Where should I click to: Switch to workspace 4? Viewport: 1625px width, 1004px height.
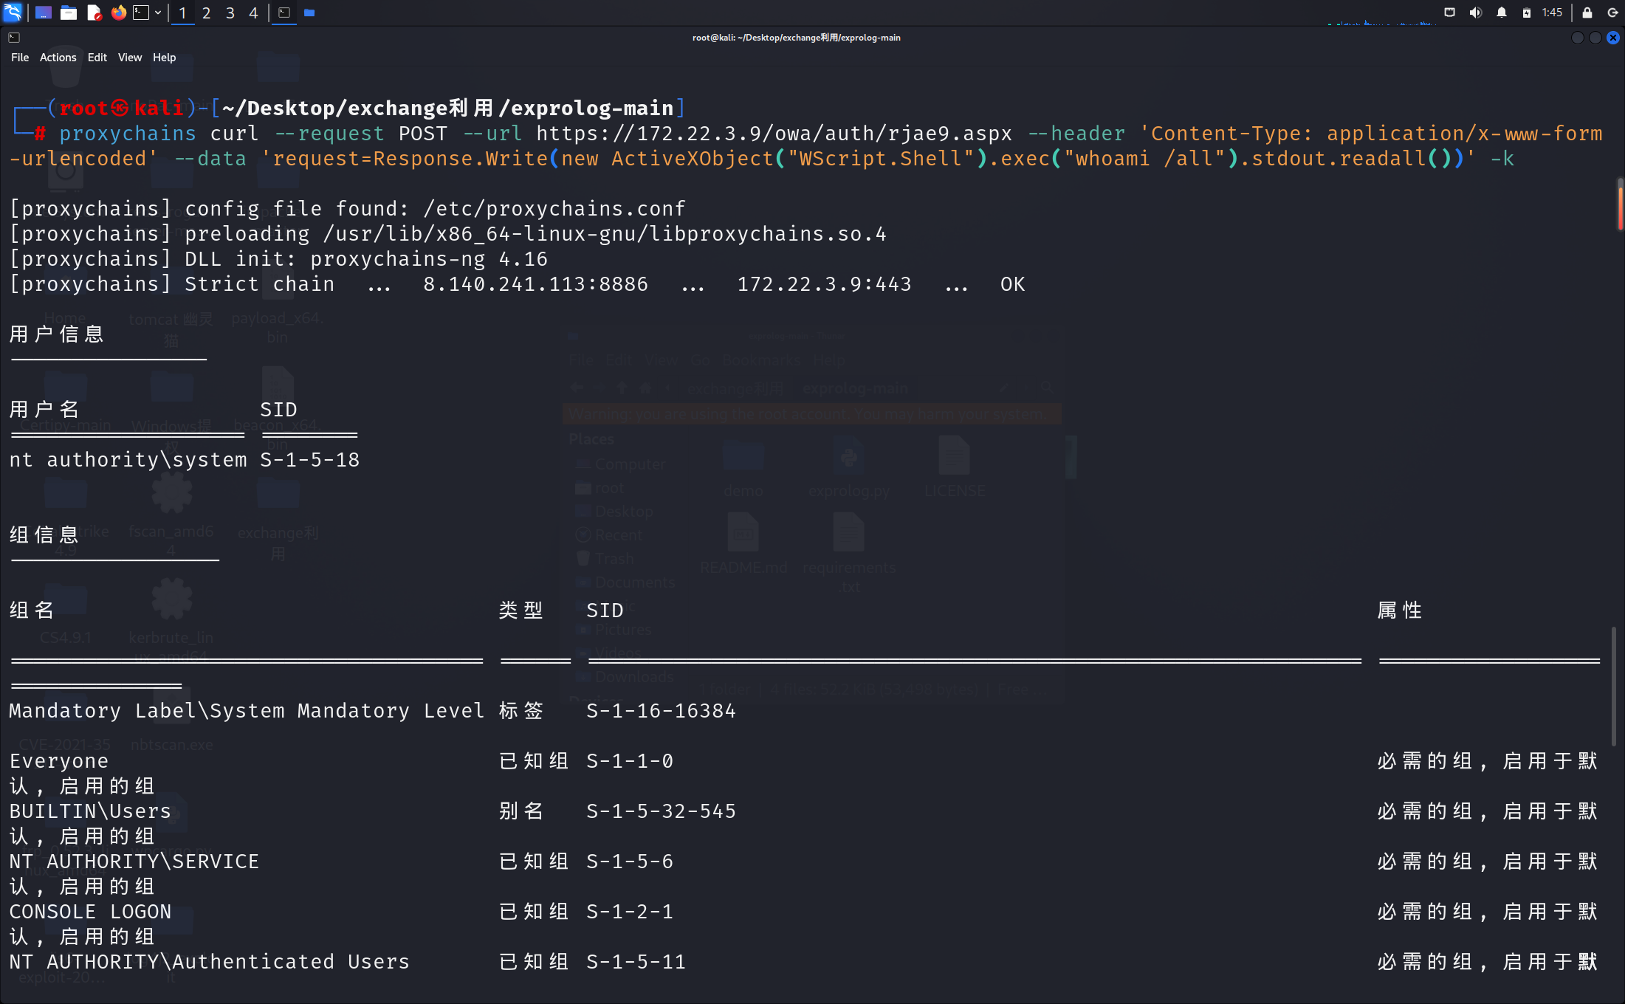tap(253, 13)
